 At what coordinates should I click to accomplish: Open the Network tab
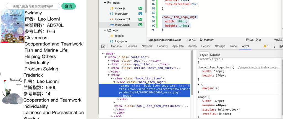pyautogui.click(x=147, y=46)
